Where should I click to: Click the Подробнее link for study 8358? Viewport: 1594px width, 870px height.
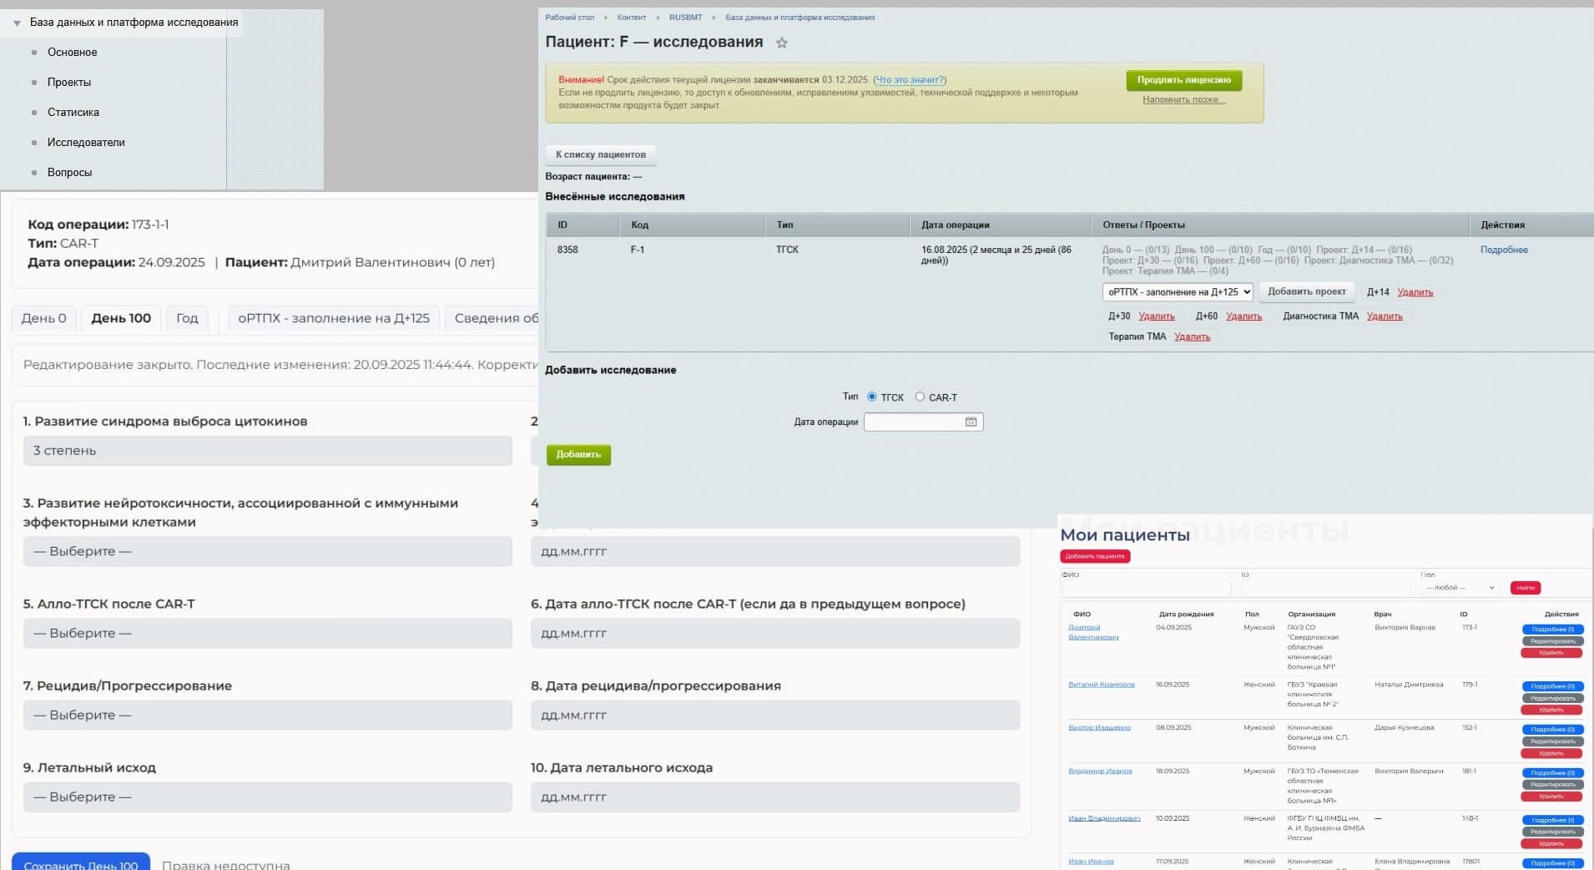click(1504, 250)
